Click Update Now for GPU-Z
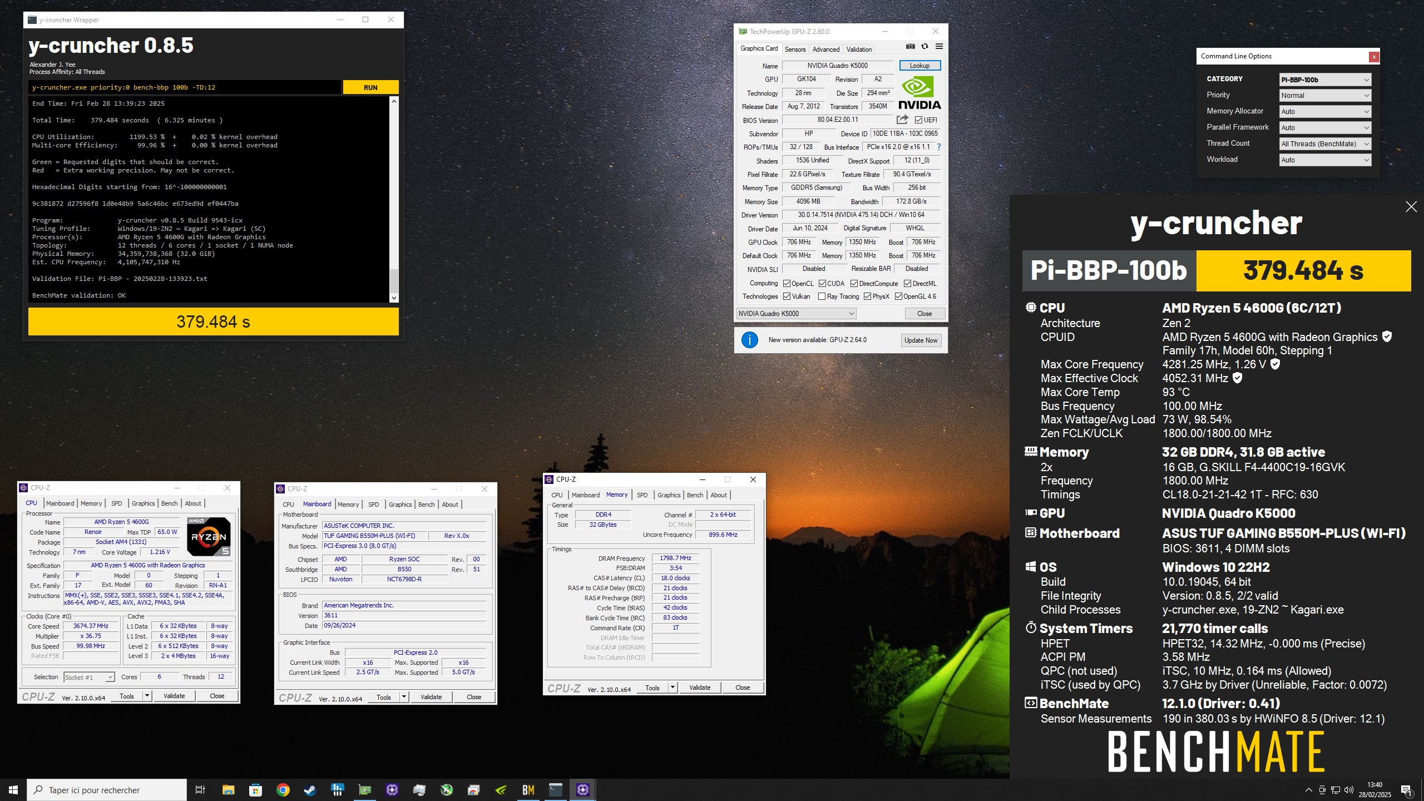The image size is (1424, 801). (x=921, y=340)
